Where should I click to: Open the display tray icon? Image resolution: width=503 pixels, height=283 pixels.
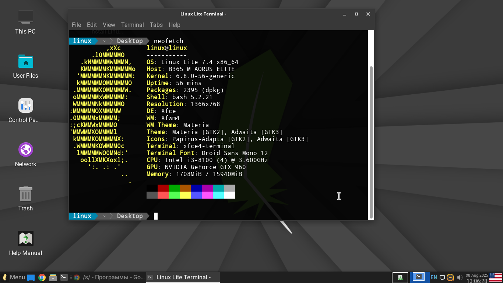442,277
